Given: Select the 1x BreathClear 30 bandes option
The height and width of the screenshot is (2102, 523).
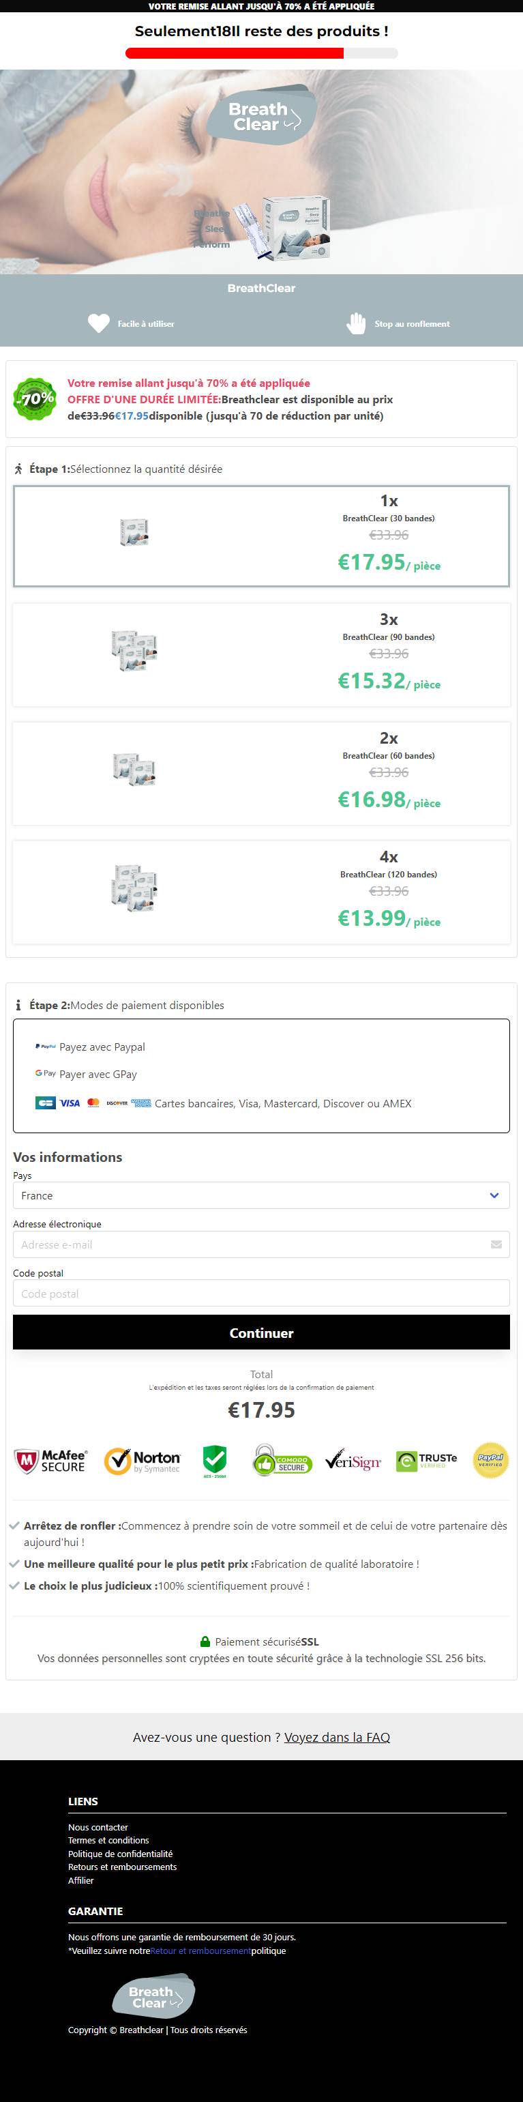Looking at the screenshot, I should click(x=261, y=536).
